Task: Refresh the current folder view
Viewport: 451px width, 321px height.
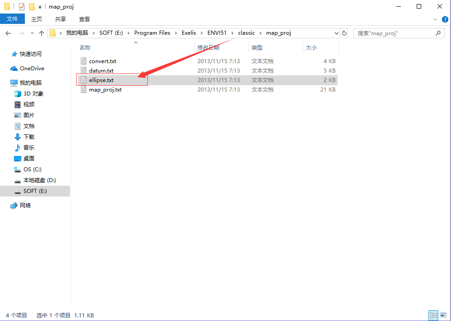Action: [x=344, y=33]
